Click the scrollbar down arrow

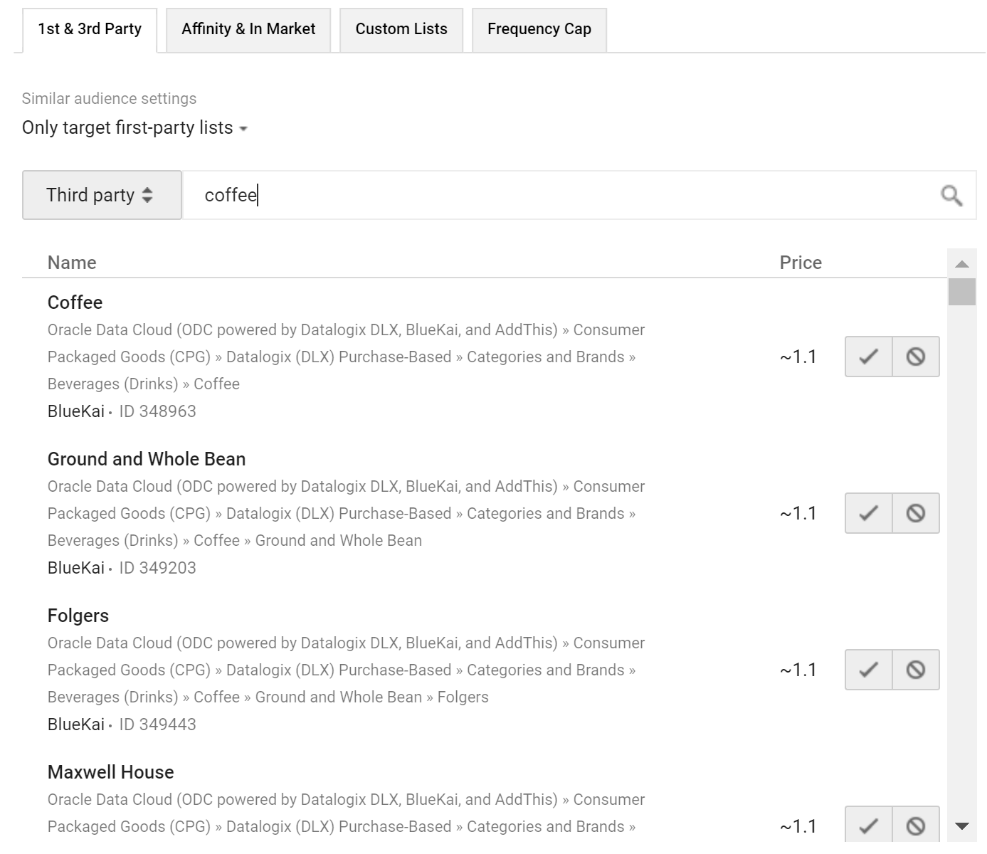click(962, 826)
